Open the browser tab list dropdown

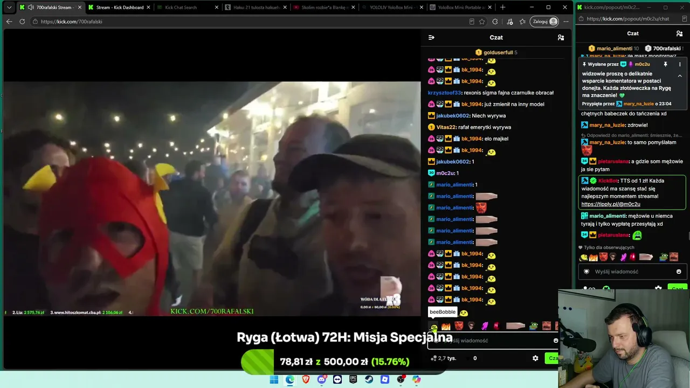pyautogui.click(x=9, y=8)
